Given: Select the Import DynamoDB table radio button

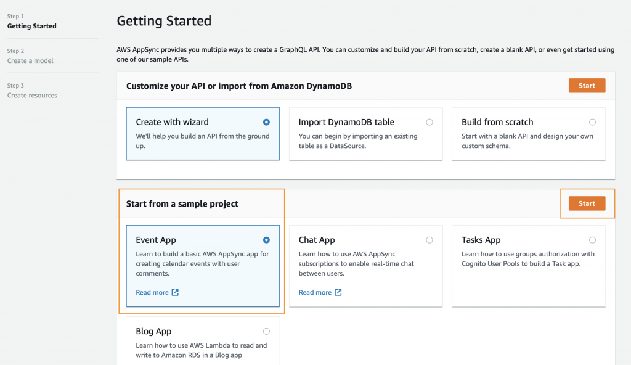Looking at the screenshot, I should (429, 122).
